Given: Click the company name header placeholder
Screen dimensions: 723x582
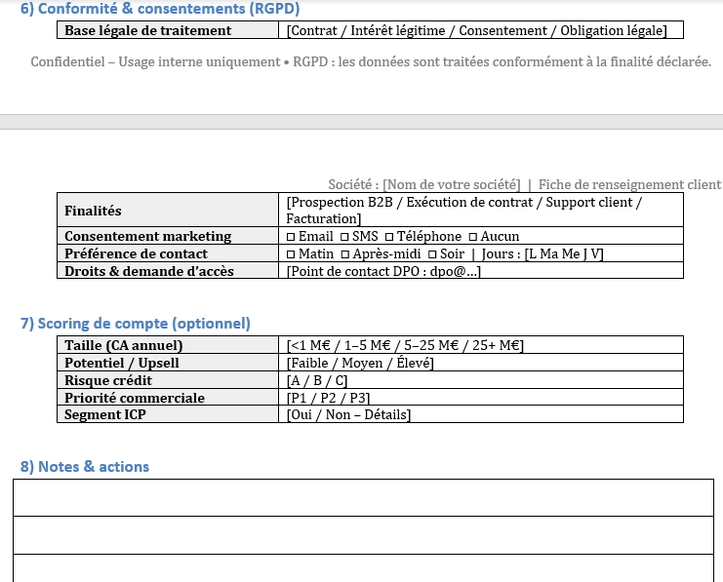Looking at the screenshot, I should (452, 185).
